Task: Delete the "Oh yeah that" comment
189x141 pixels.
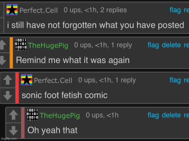Action: (x=171, y=115)
